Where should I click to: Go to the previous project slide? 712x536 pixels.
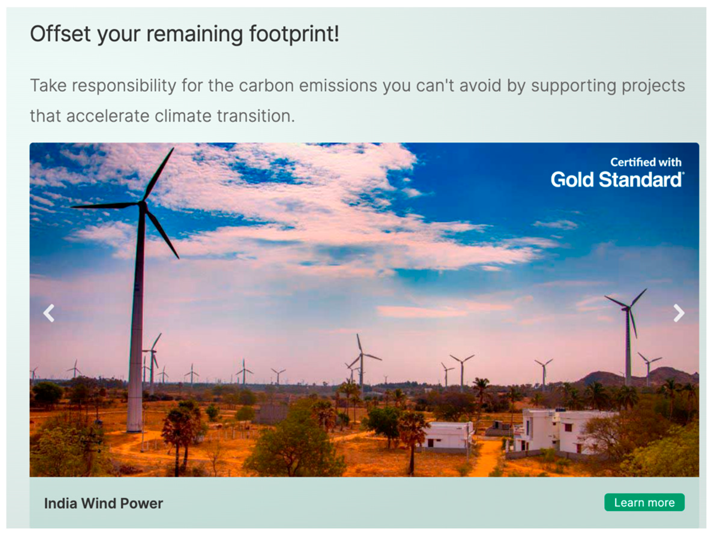49,313
